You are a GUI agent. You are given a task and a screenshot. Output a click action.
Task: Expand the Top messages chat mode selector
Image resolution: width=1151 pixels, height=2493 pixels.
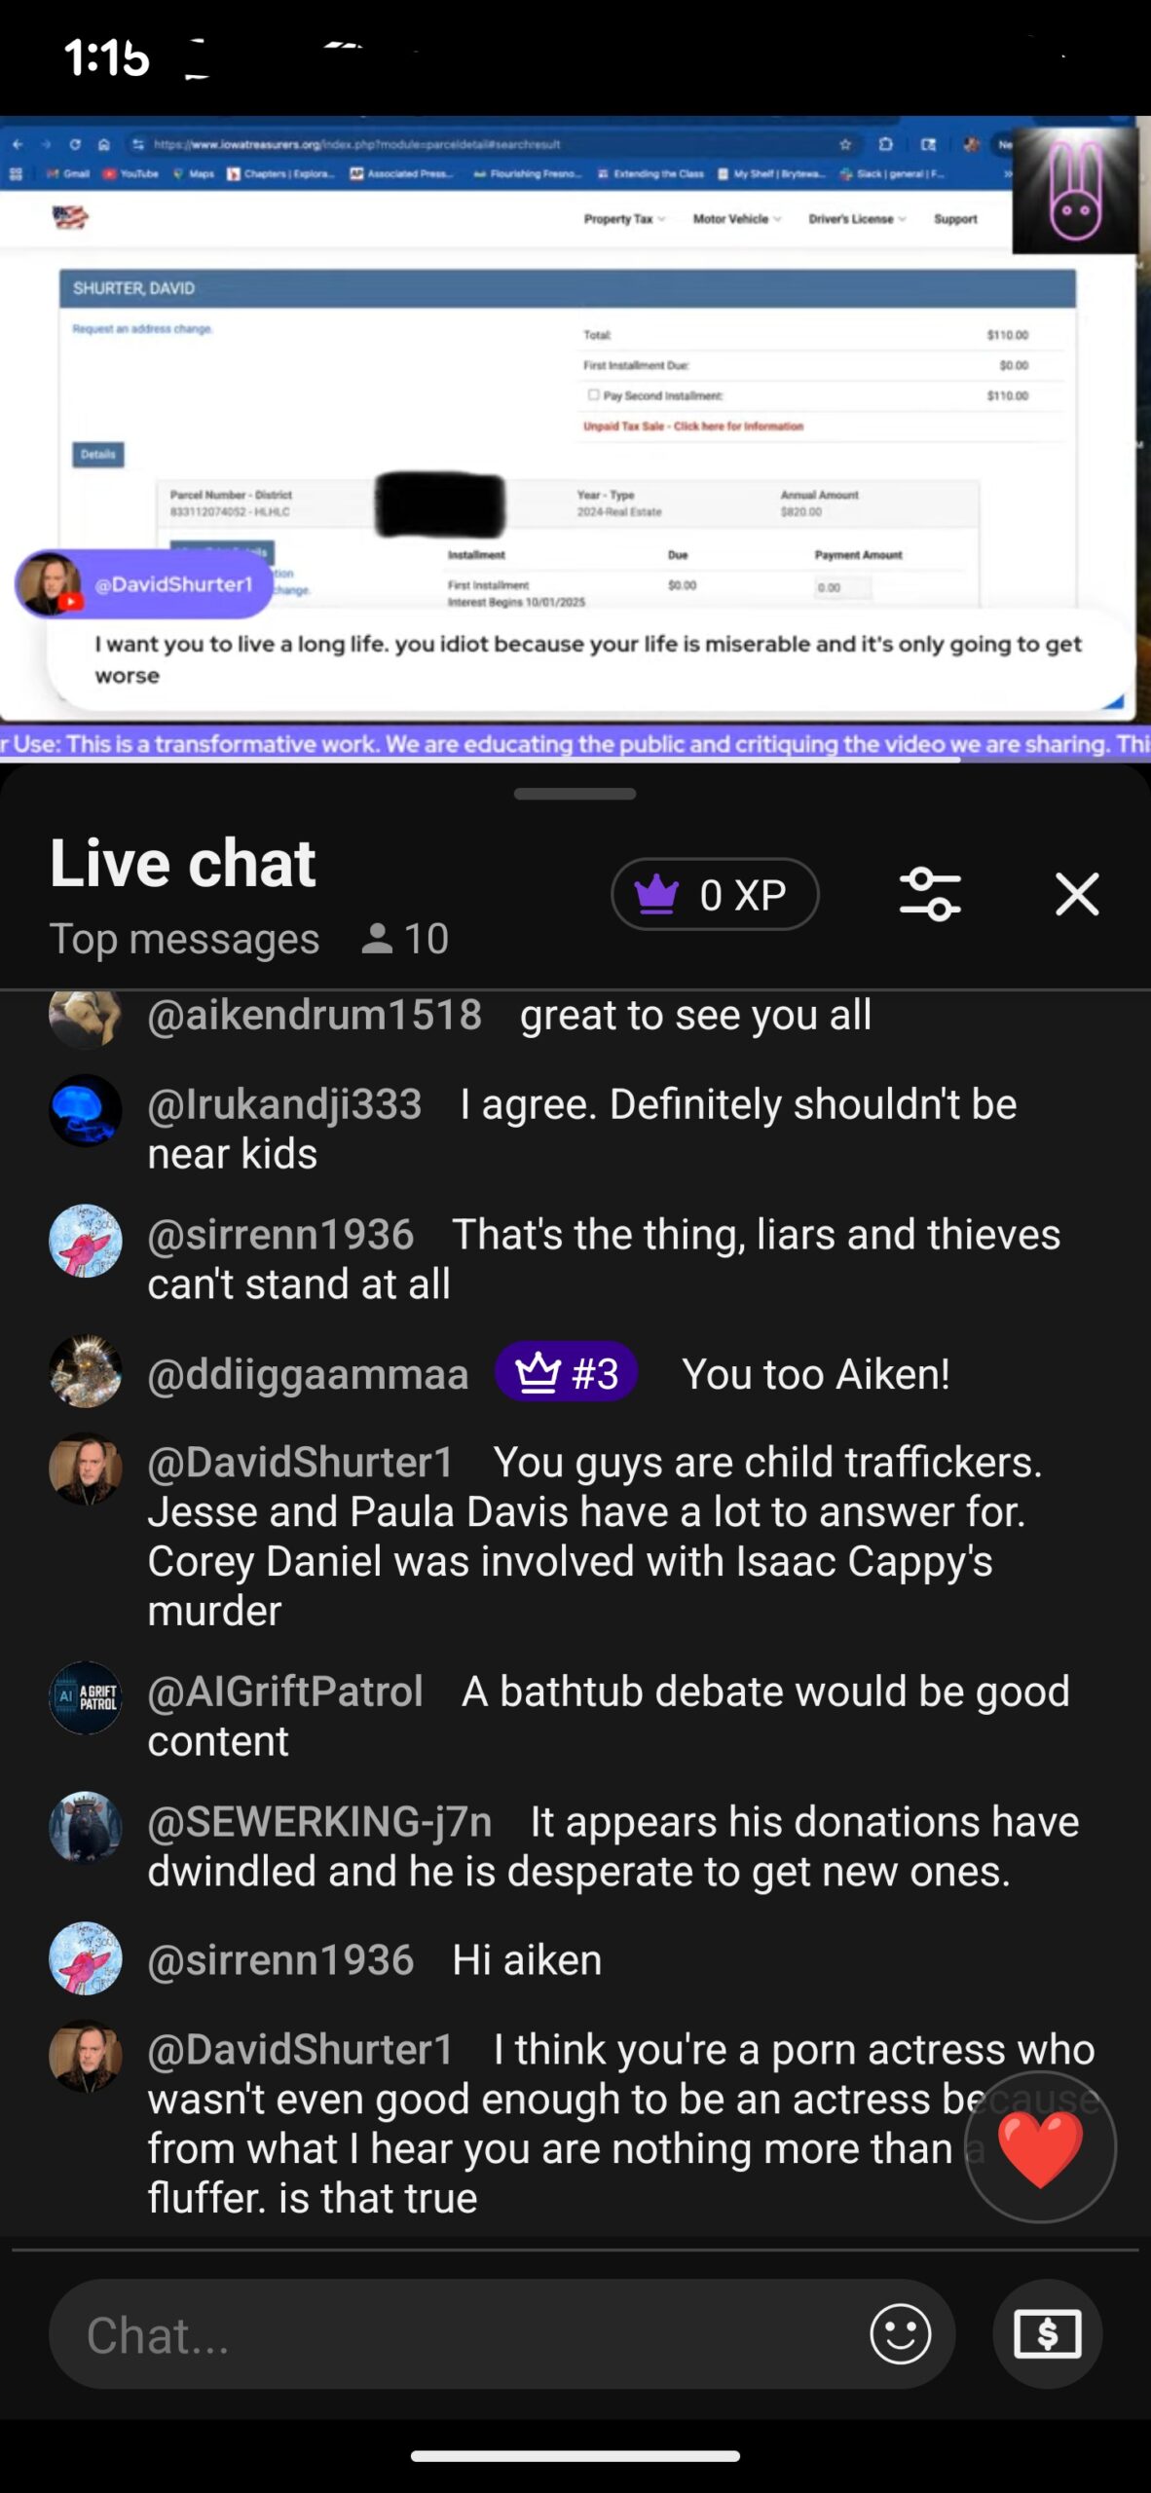[184, 939]
